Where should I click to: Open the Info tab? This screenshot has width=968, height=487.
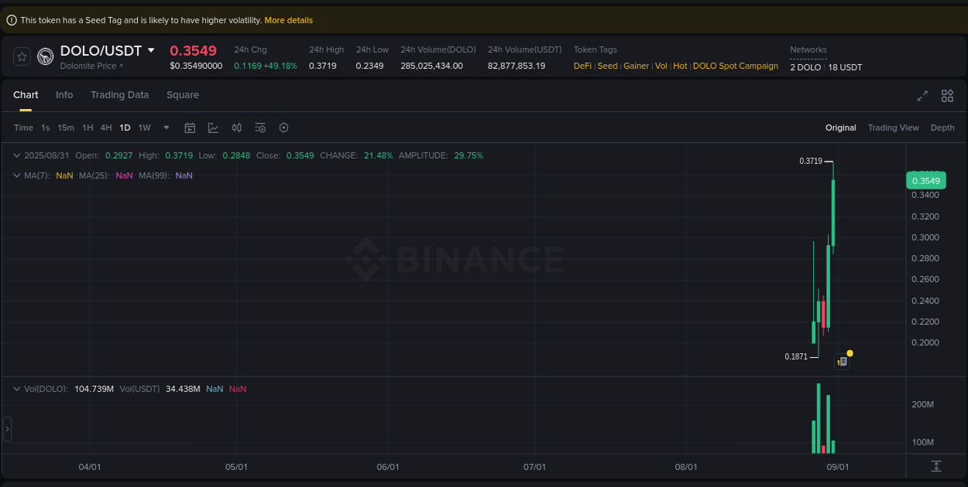(64, 94)
